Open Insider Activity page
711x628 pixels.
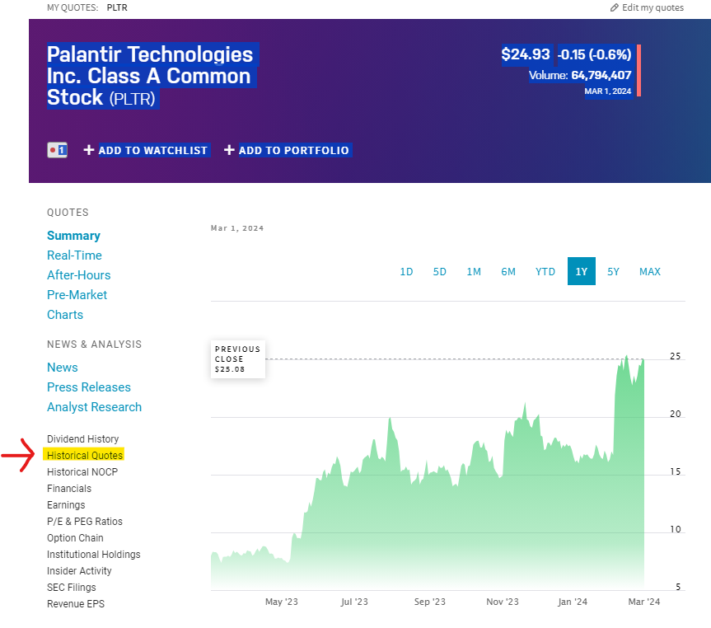point(79,571)
